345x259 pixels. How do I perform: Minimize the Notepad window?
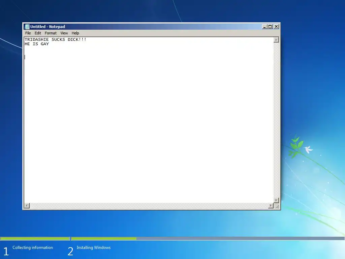click(264, 27)
